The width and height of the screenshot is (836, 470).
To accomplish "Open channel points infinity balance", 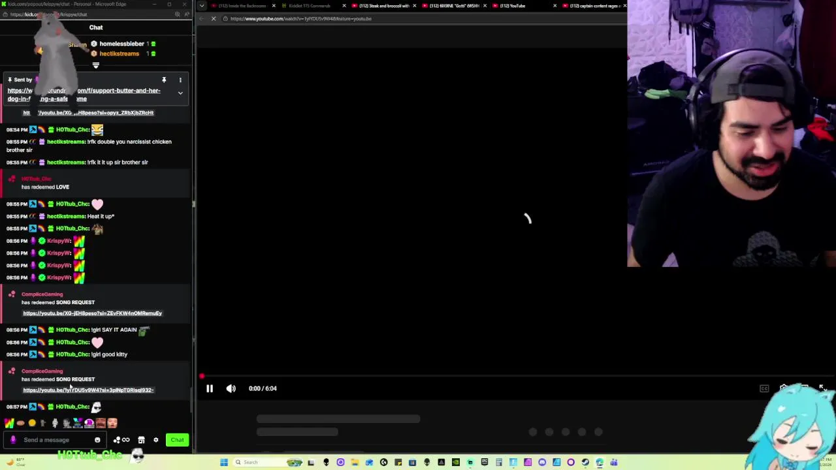I will [x=121, y=440].
